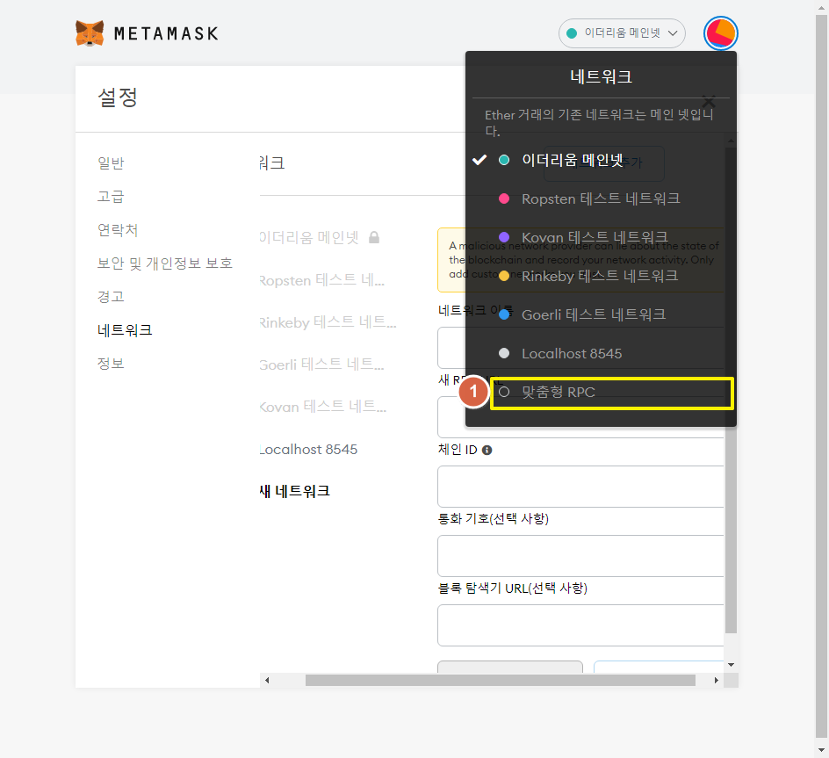Click horizontal scrollbar right arrow
Screen dimensions: 829x758
[717, 680]
